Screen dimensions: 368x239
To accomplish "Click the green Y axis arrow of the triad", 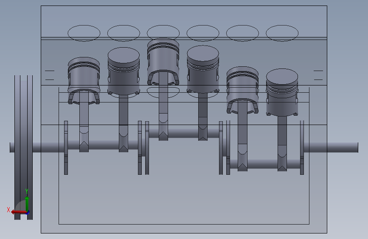I will point(27,204).
